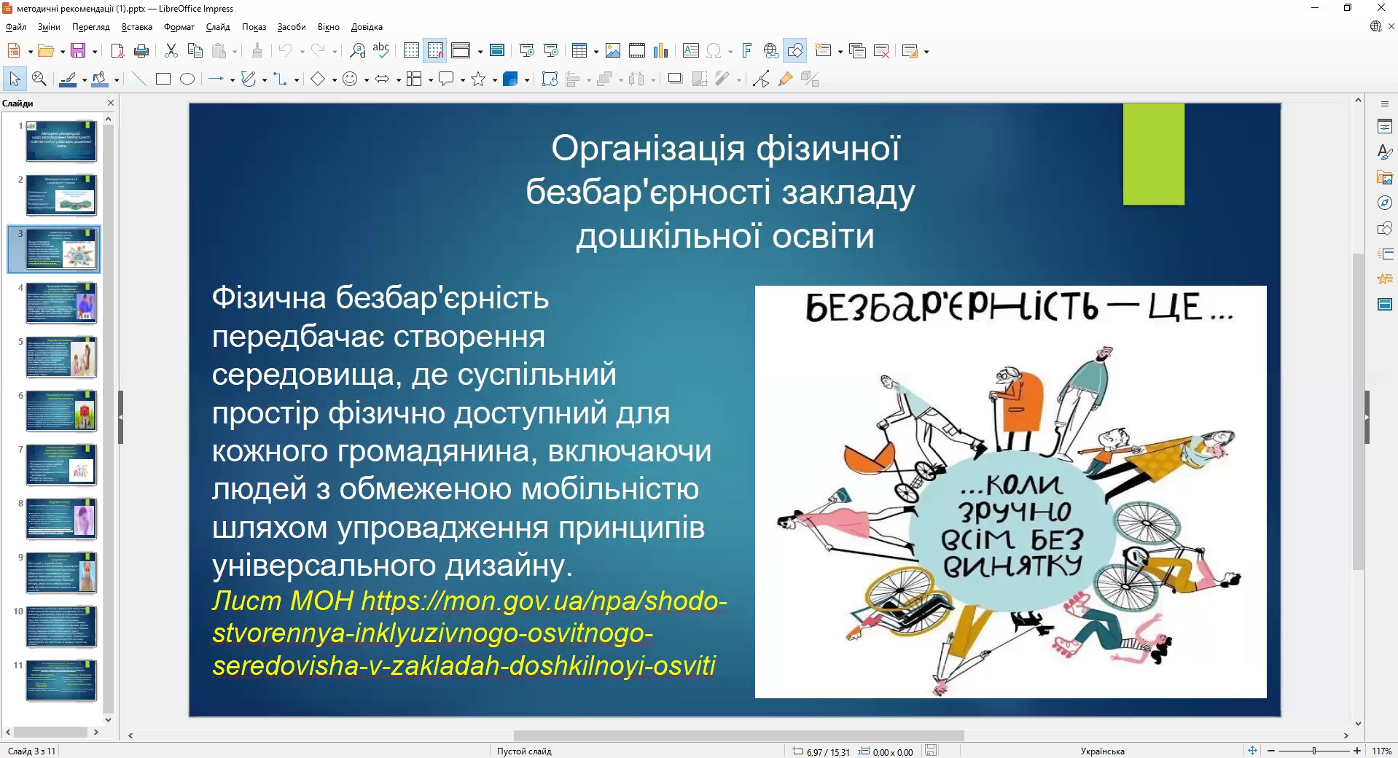Toggle the master slide view button
Viewport: 1398px width, 758px height.
click(497, 50)
